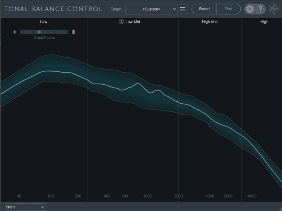The image size is (282, 211).
Task: Click the Tonal Balance Control title
Action: point(53,9)
